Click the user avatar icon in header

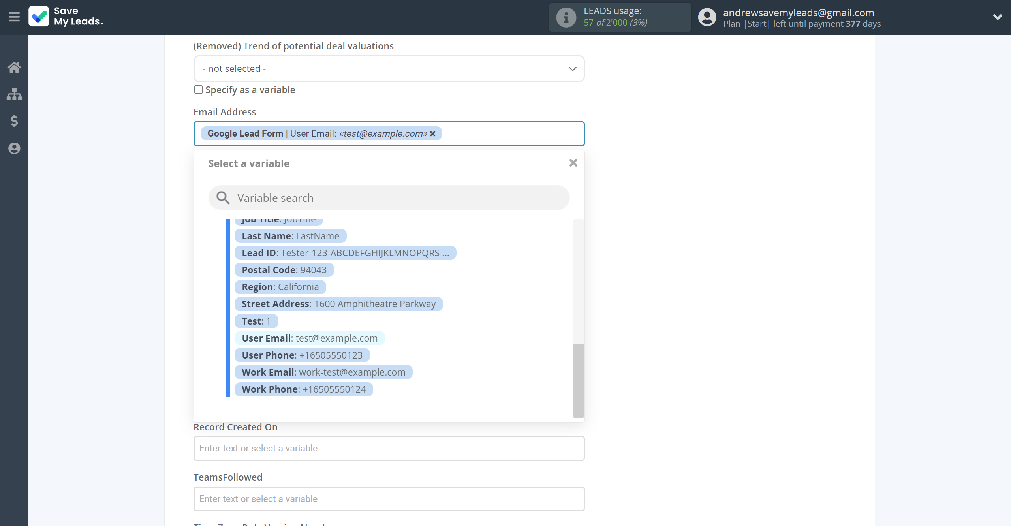tap(707, 17)
